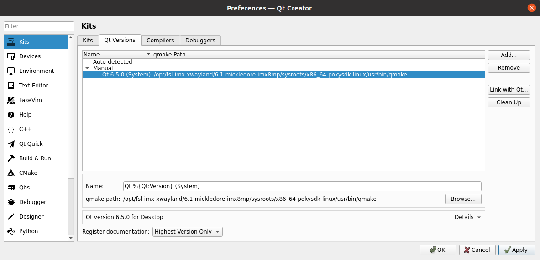Select the Kits category icon
Screen dimensions: 540x260
click(x=11, y=41)
